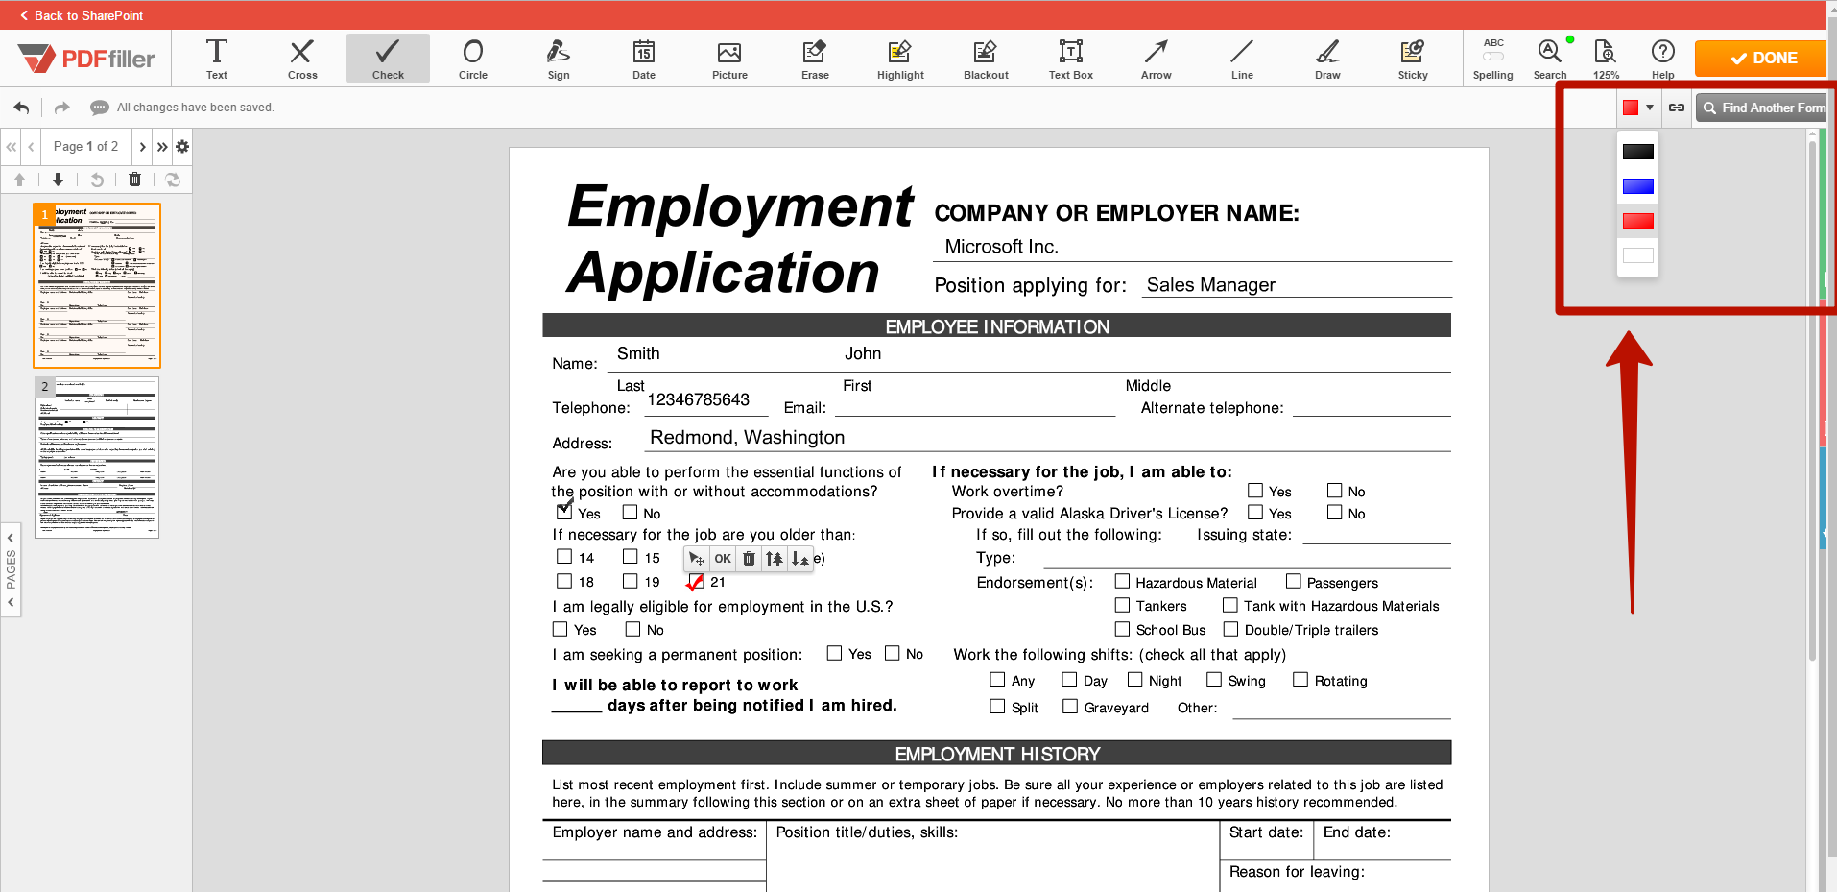Go to the next page arrow
Image resolution: width=1837 pixels, height=892 pixels.
pos(142,147)
